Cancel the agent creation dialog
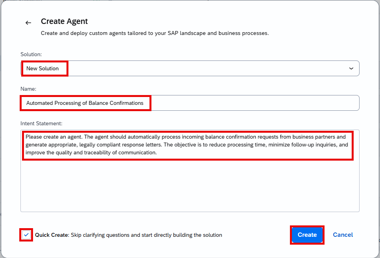Screen dimensions: 380x258 point(343,235)
